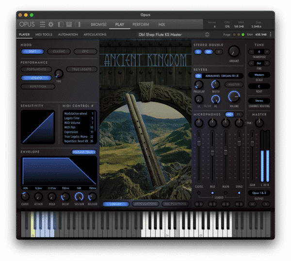Open the Western scale dropdown

tap(259, 75)
